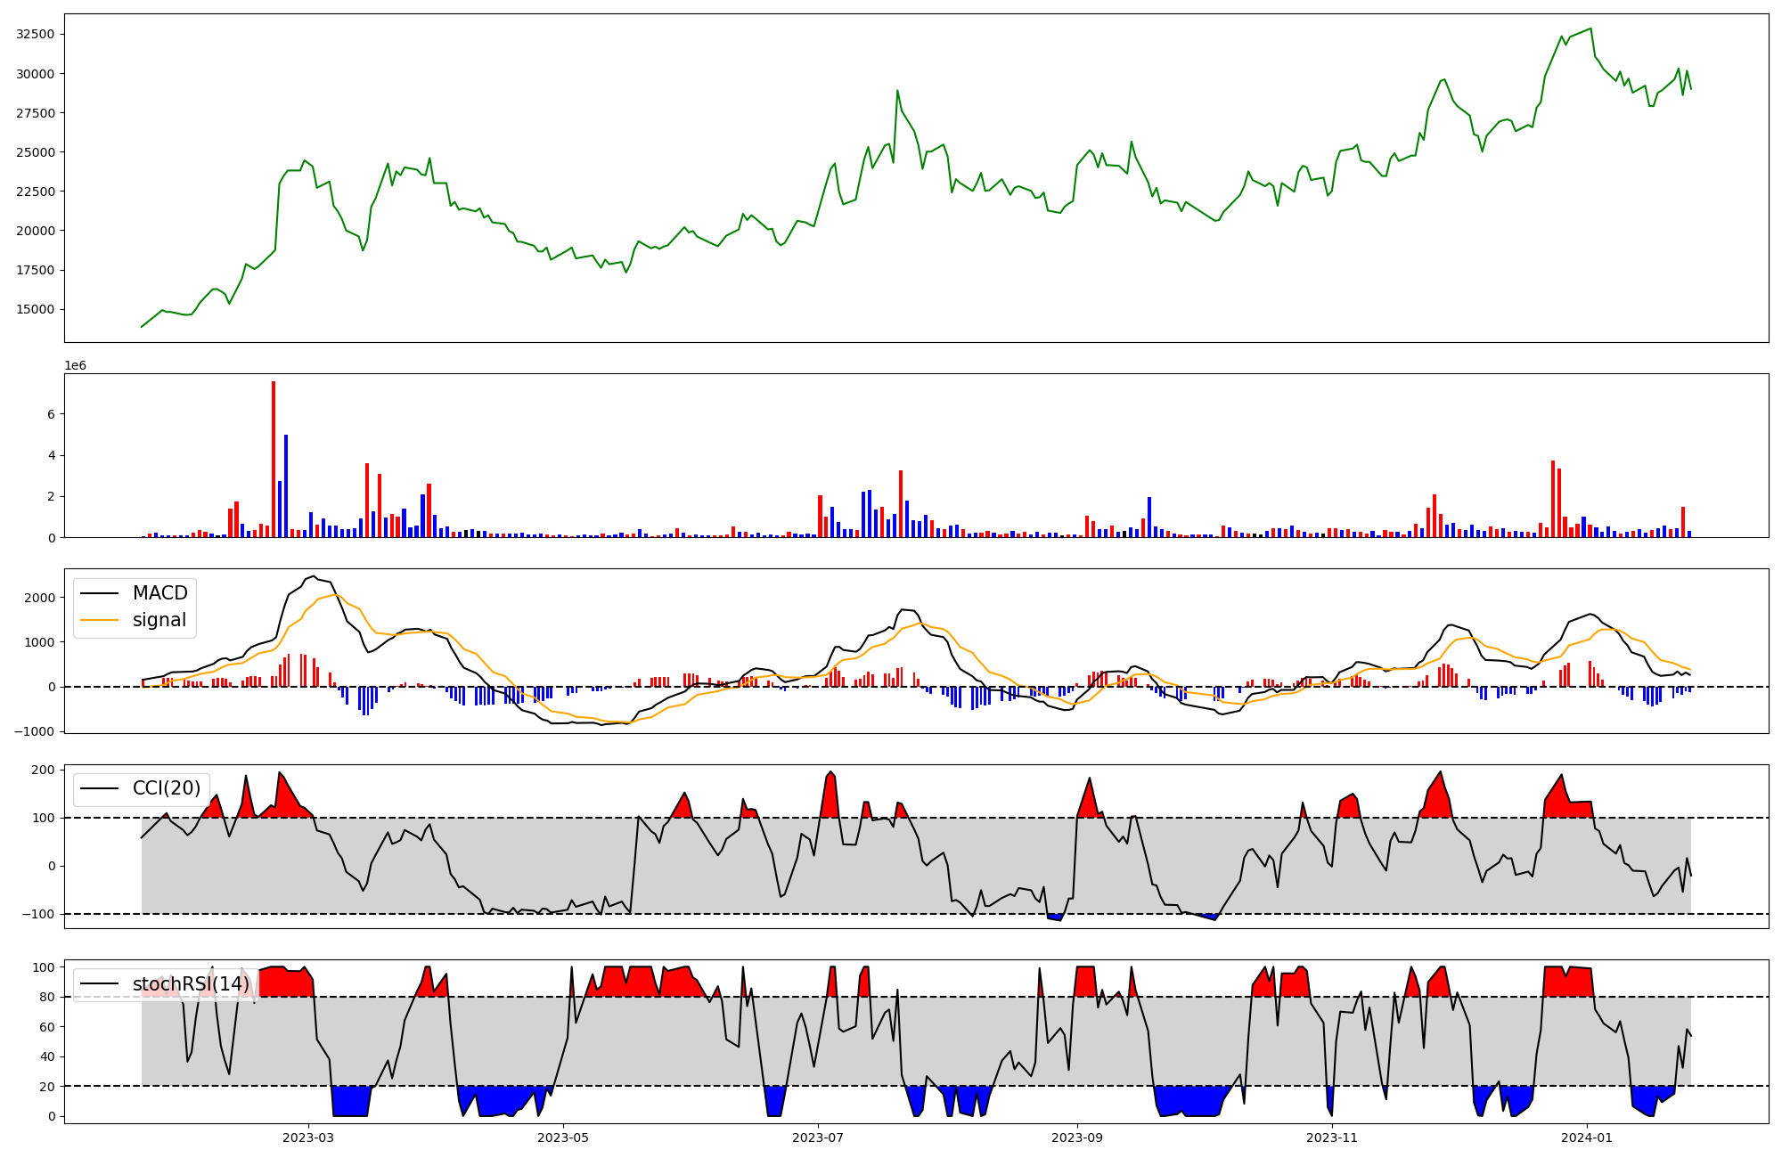Click the stochRSI(14) legend entry

tap(191, 984)
